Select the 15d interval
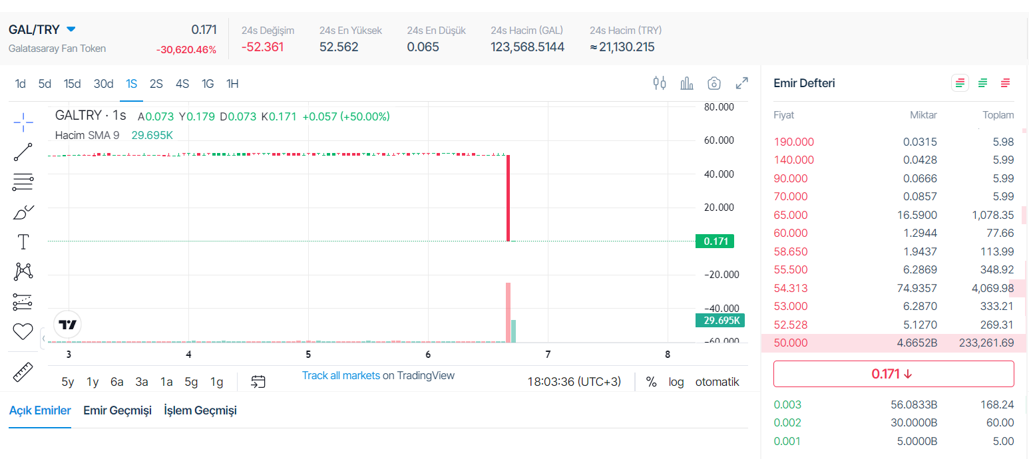Screen dimensions: 1029x459 pos(72,84)
